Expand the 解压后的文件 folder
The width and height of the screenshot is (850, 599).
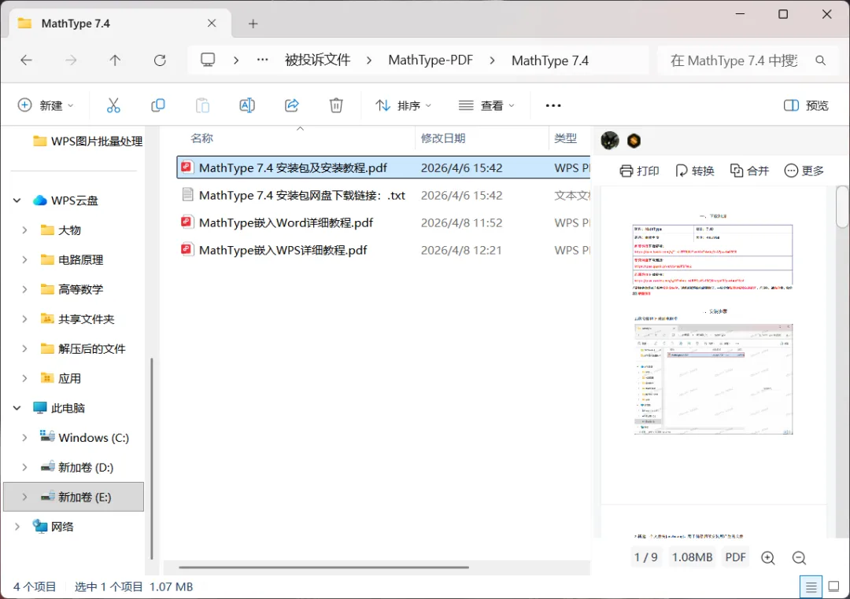click(24, 349)
